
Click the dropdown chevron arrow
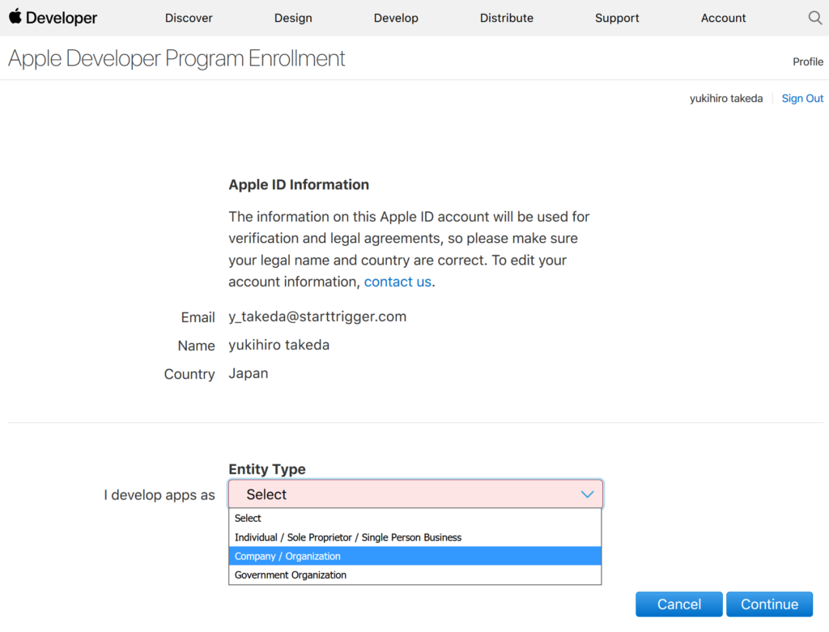pyautogui.click(x=588, y=494)
